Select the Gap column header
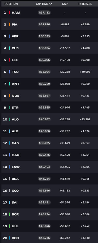This screenshot has height=243, width=98. (x=65, y=4)
